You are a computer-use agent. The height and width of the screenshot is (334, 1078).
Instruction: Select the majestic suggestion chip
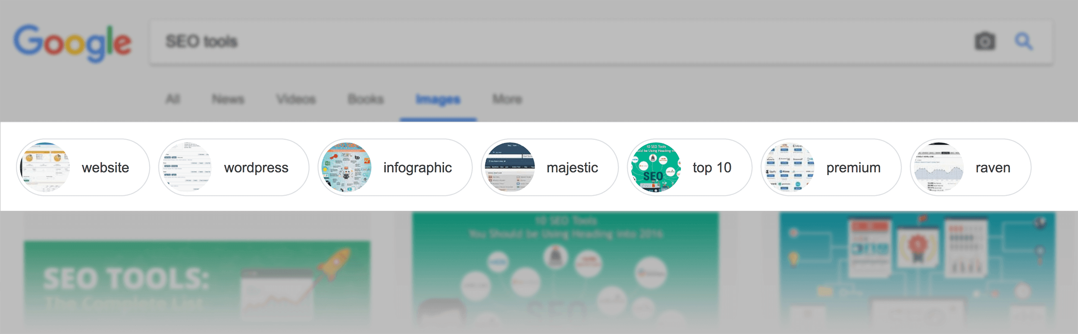click(550, 167)
